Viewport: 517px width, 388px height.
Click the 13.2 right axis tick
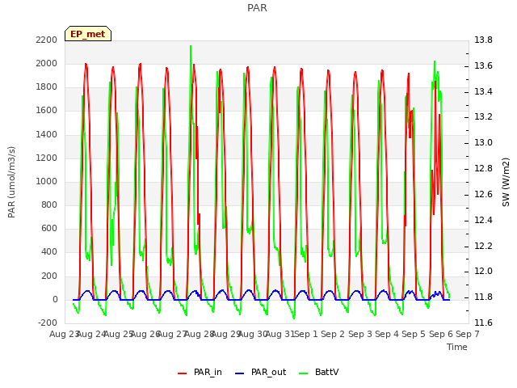tap(483, 116)
